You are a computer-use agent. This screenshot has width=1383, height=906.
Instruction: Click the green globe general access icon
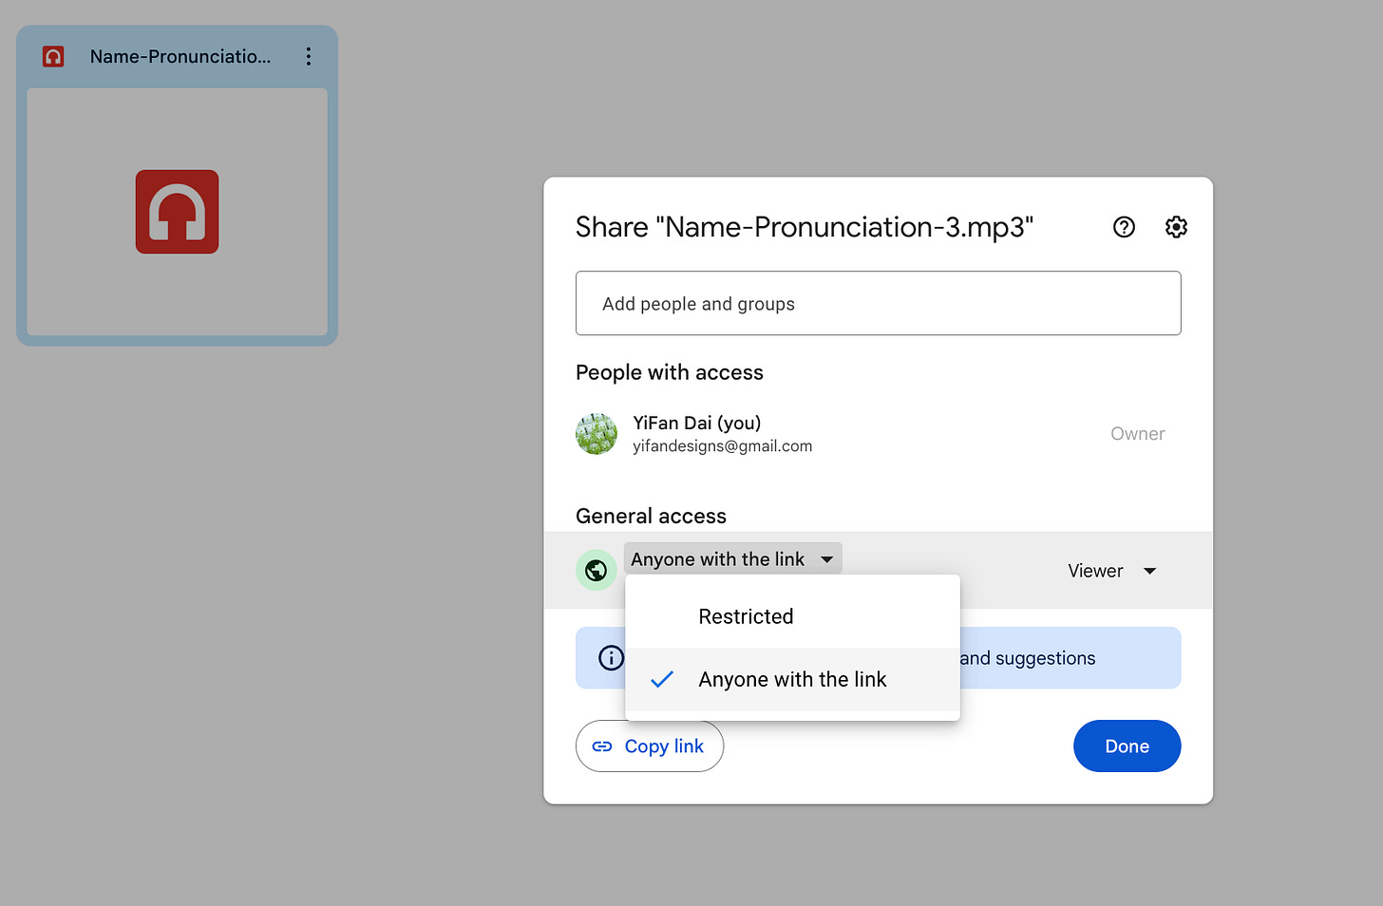point(597,570)
